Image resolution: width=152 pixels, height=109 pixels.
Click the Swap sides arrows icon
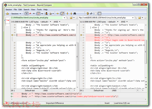[x=91, y=14]
